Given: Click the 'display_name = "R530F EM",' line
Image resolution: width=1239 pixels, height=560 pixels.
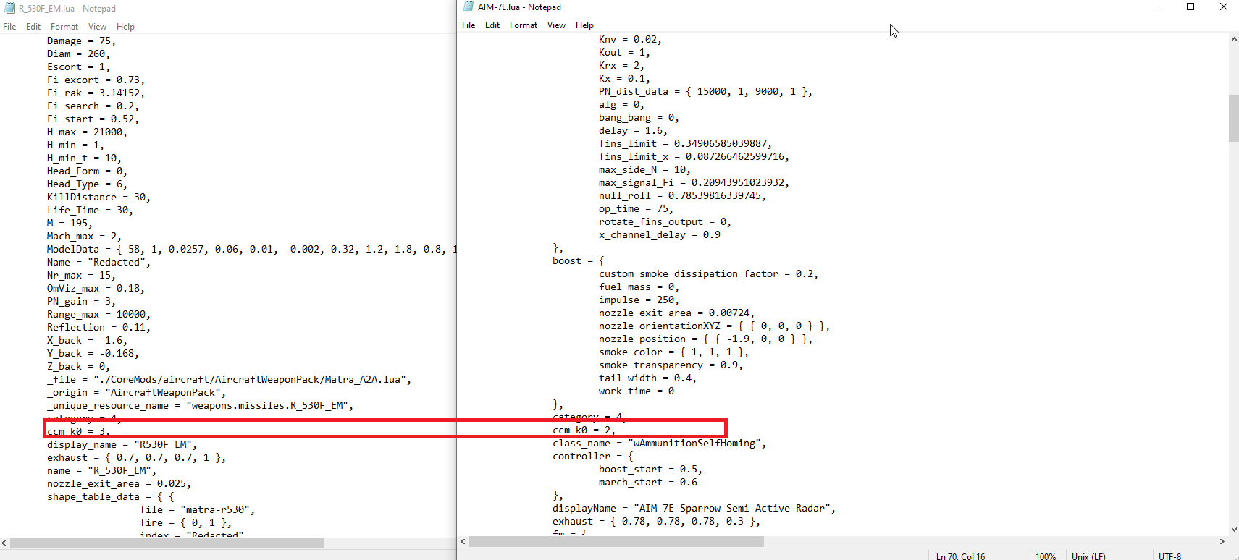Looking at the screenshot, I should (122, 445).
